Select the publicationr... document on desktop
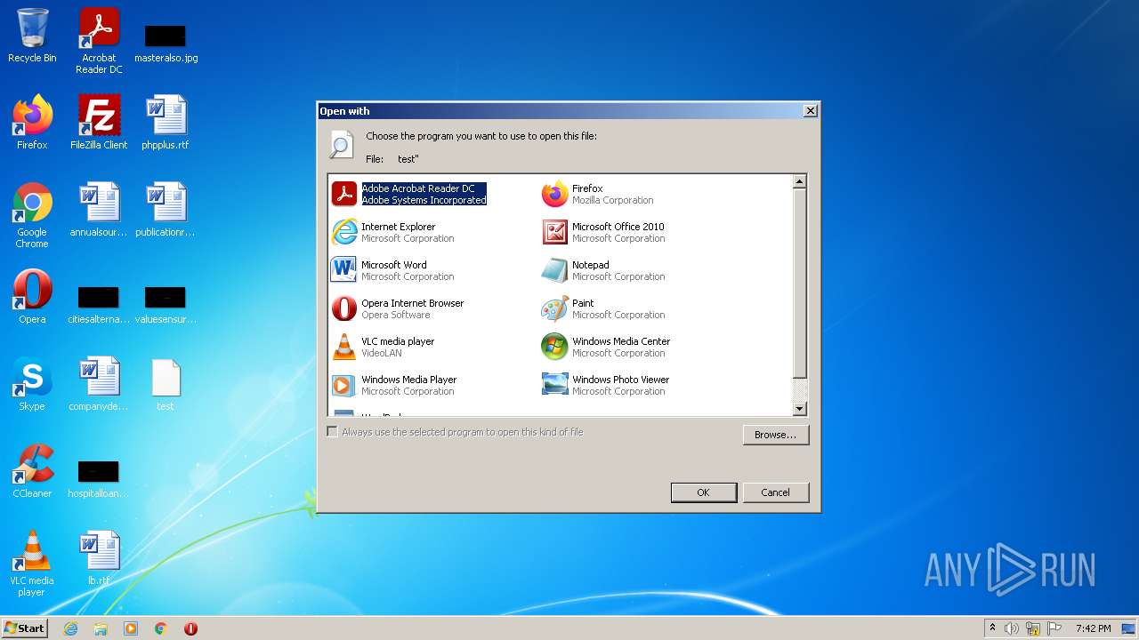The height and width of the screenshot is (640, 1139). point(166,210)
